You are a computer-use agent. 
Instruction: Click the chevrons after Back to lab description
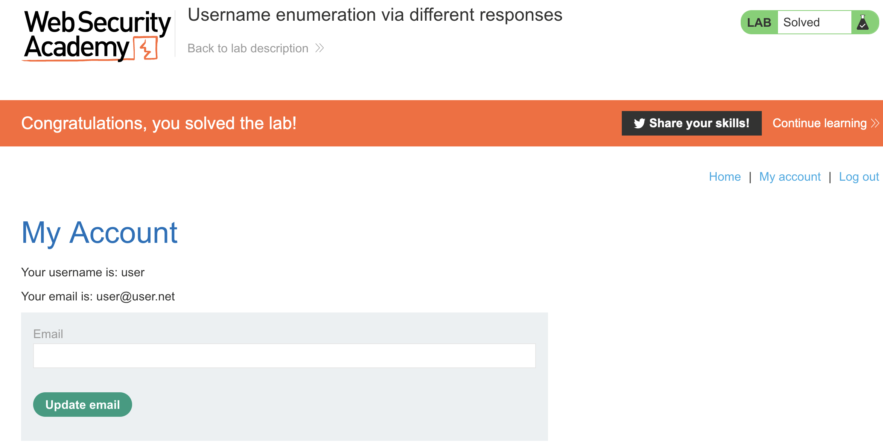point(320,48)
